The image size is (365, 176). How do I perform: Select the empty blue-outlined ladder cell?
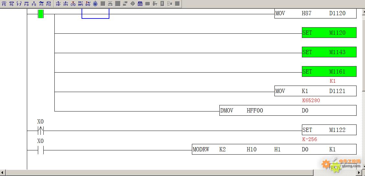[95, 14]
